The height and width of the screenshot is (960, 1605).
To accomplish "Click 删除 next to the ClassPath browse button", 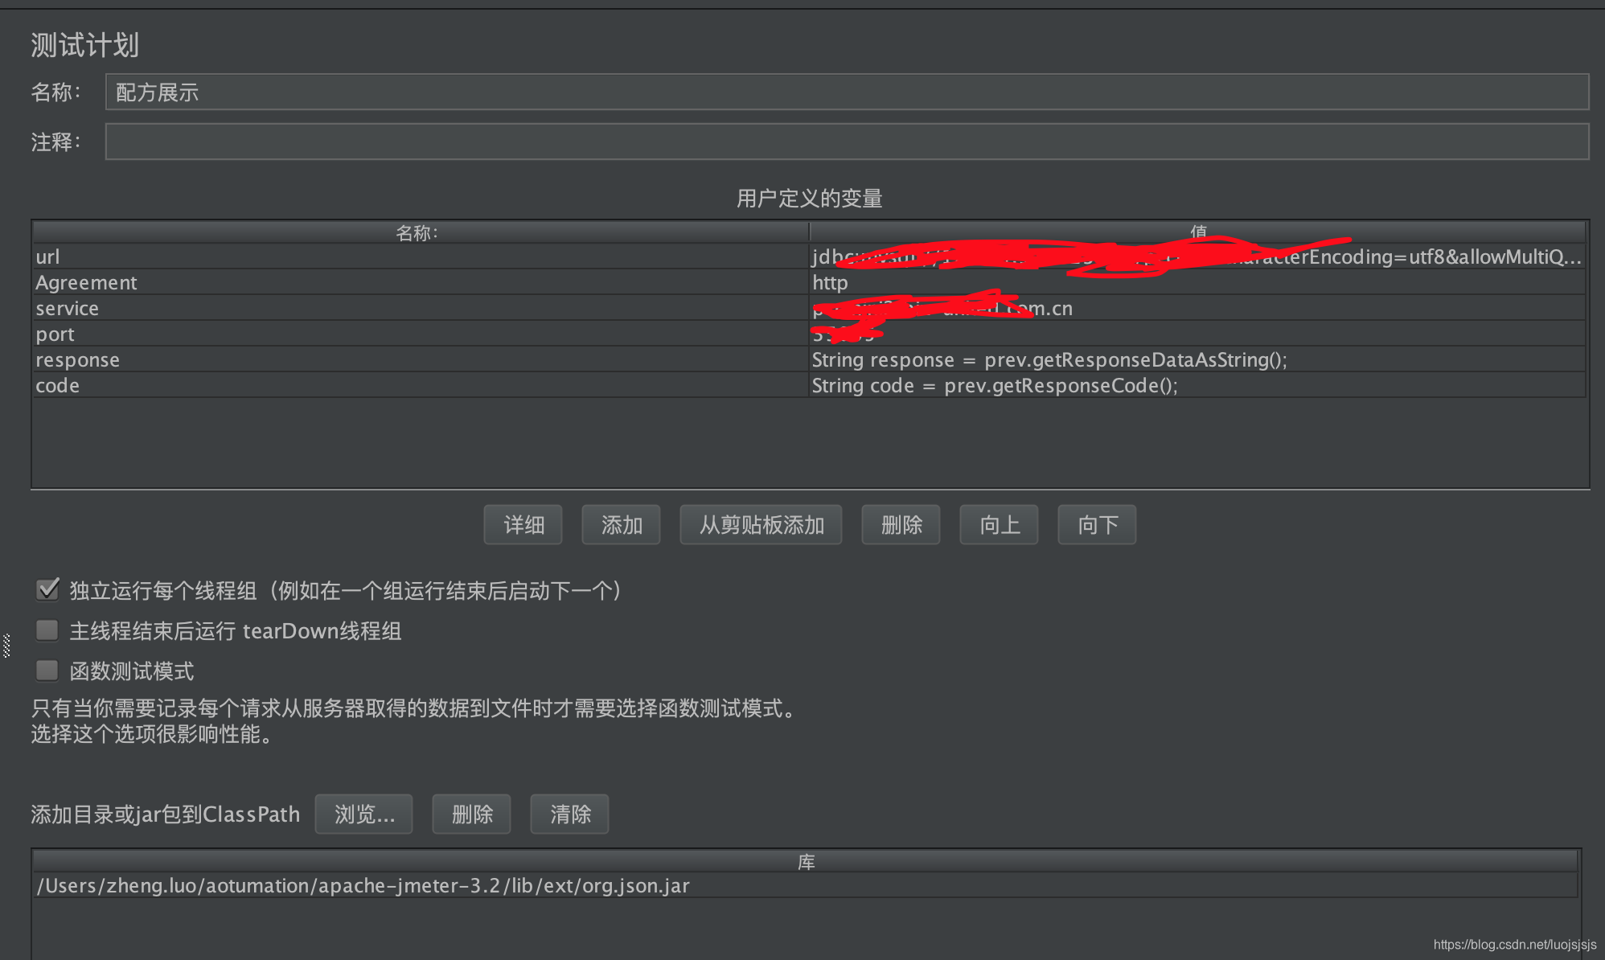I will click(x=471, y=814).
